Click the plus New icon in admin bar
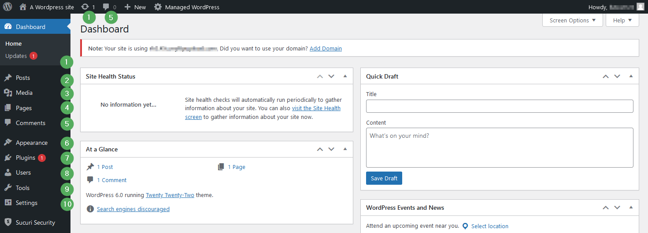This screenshot has height=233, width=648. tap(127, 7)
